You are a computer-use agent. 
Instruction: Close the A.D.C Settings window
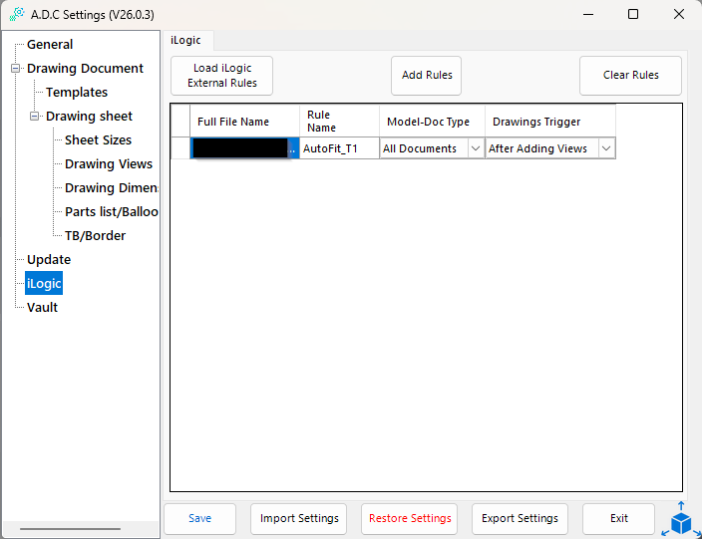coord(679,14)
